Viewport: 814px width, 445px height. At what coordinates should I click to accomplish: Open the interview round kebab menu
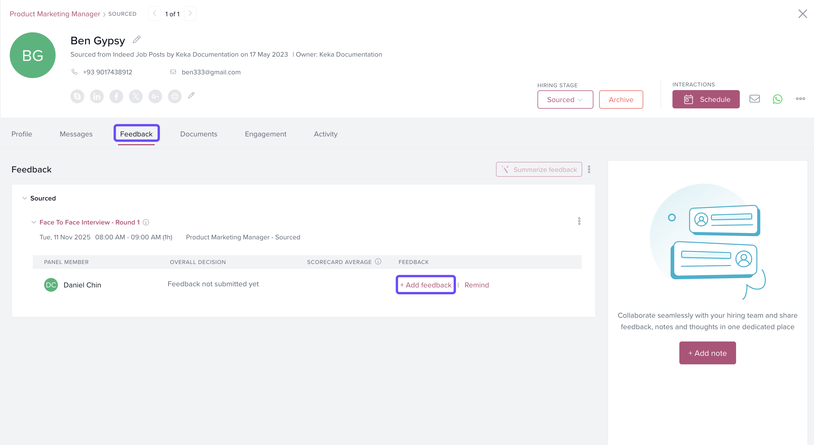579,221
